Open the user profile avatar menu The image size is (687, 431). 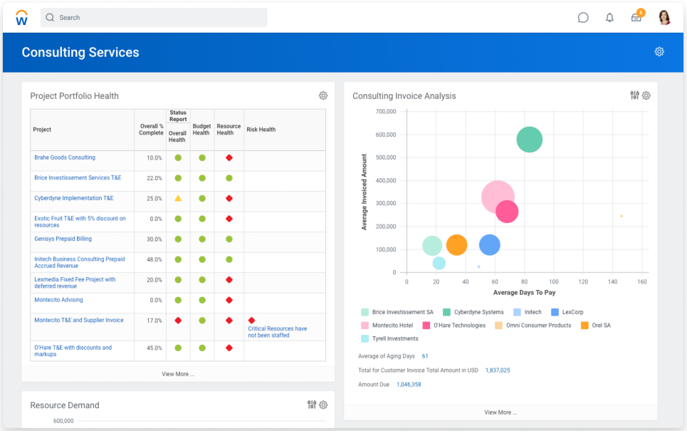(x=664, y=18)
